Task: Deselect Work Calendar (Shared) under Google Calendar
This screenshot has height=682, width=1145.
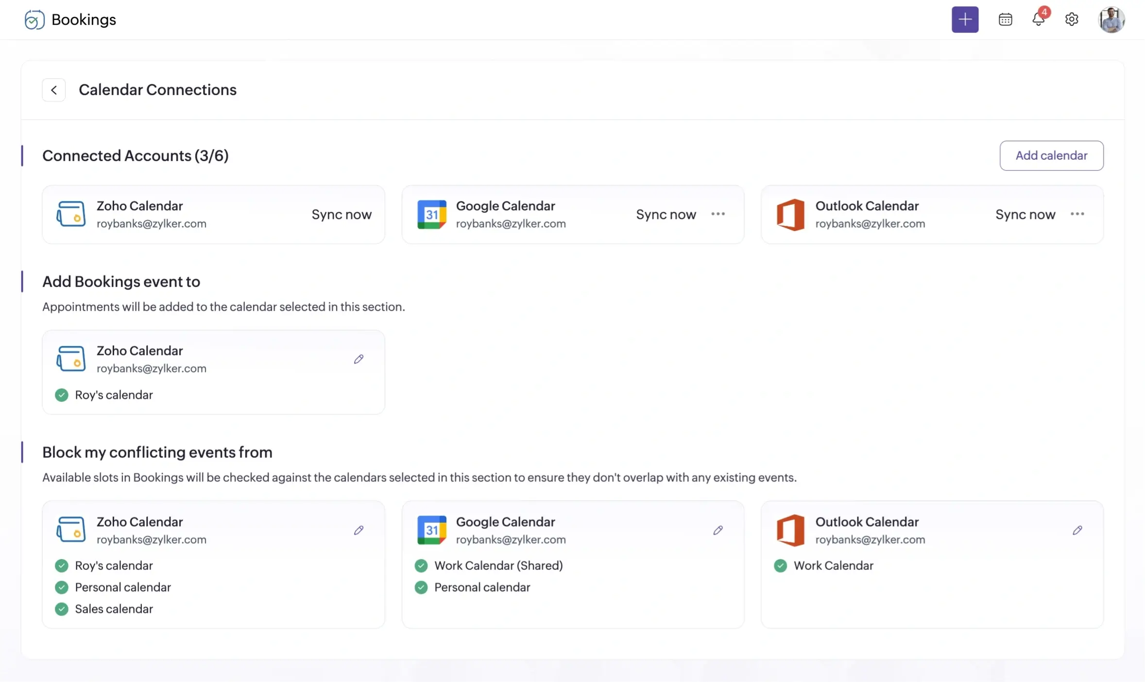Action: point(421,566)
